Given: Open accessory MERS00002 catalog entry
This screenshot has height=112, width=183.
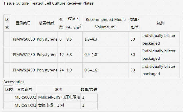Looking at the screenshot, I should [25, 97].
